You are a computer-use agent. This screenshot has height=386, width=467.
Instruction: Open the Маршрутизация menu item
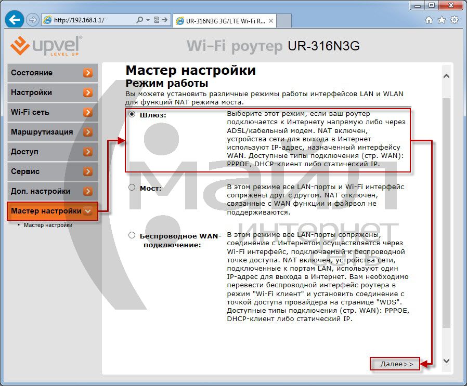(42, 132)
